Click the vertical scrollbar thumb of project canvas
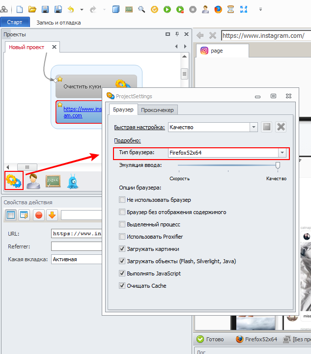311x354 pixels. click(184, 74)
